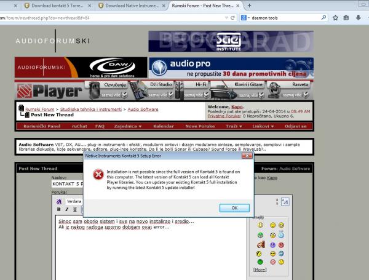The image size is (369, 280).
Task: Open the SAE Institute banner
Action: tap(231, 41)
